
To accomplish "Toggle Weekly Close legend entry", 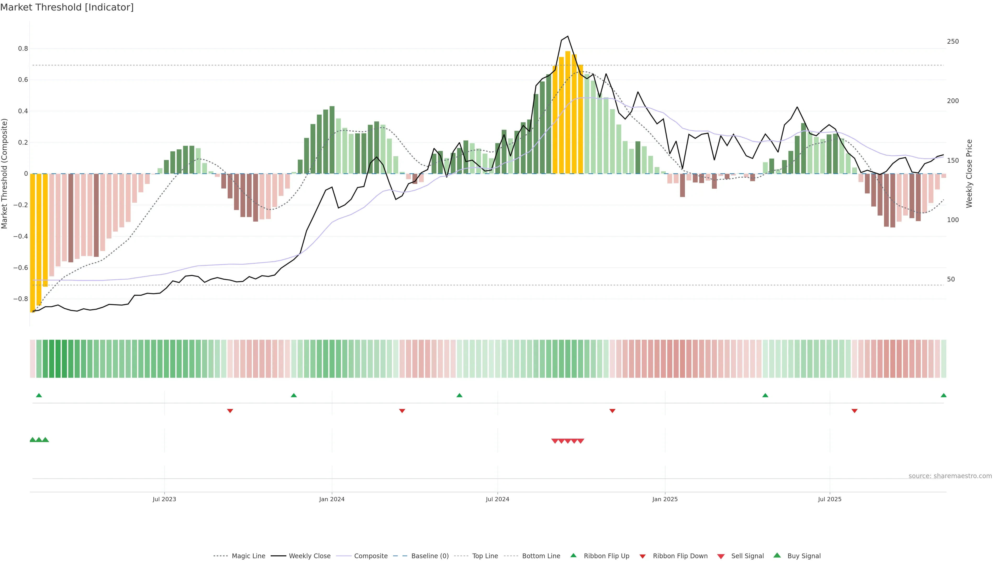I will (x=309, y=556).
